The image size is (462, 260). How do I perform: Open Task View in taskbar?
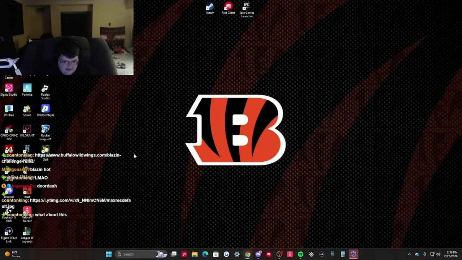tap(174, 254)
